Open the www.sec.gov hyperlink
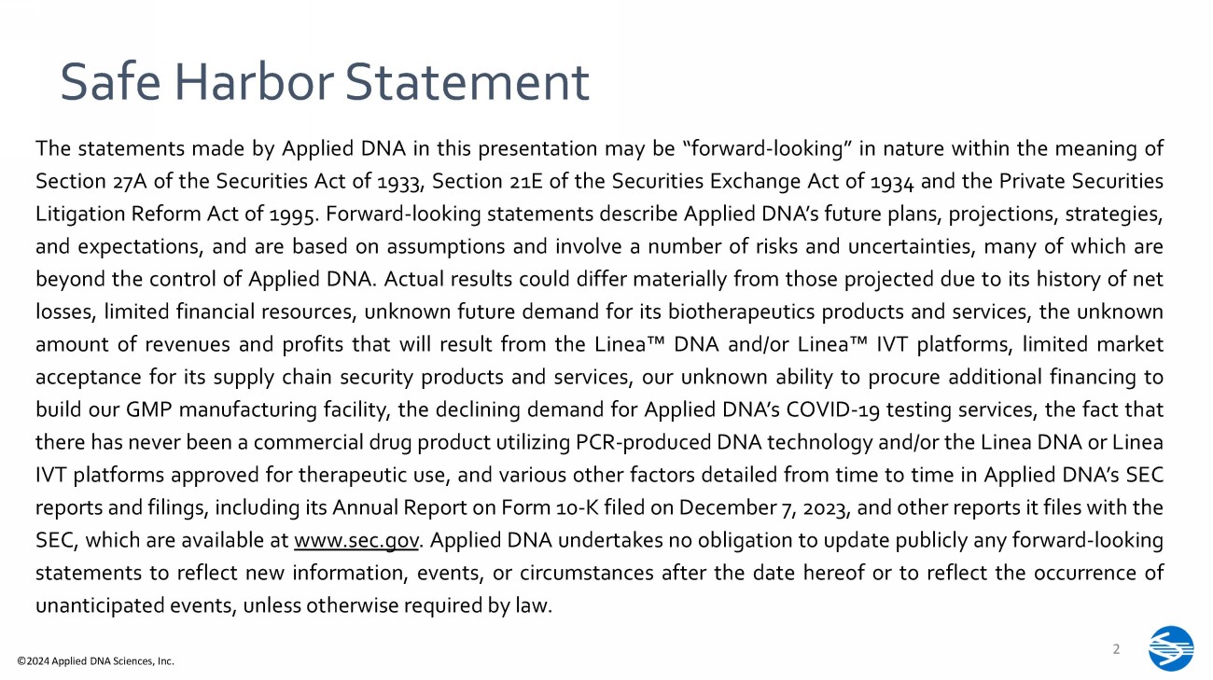Screen dimensions: 1213x680 pos(357,540)
